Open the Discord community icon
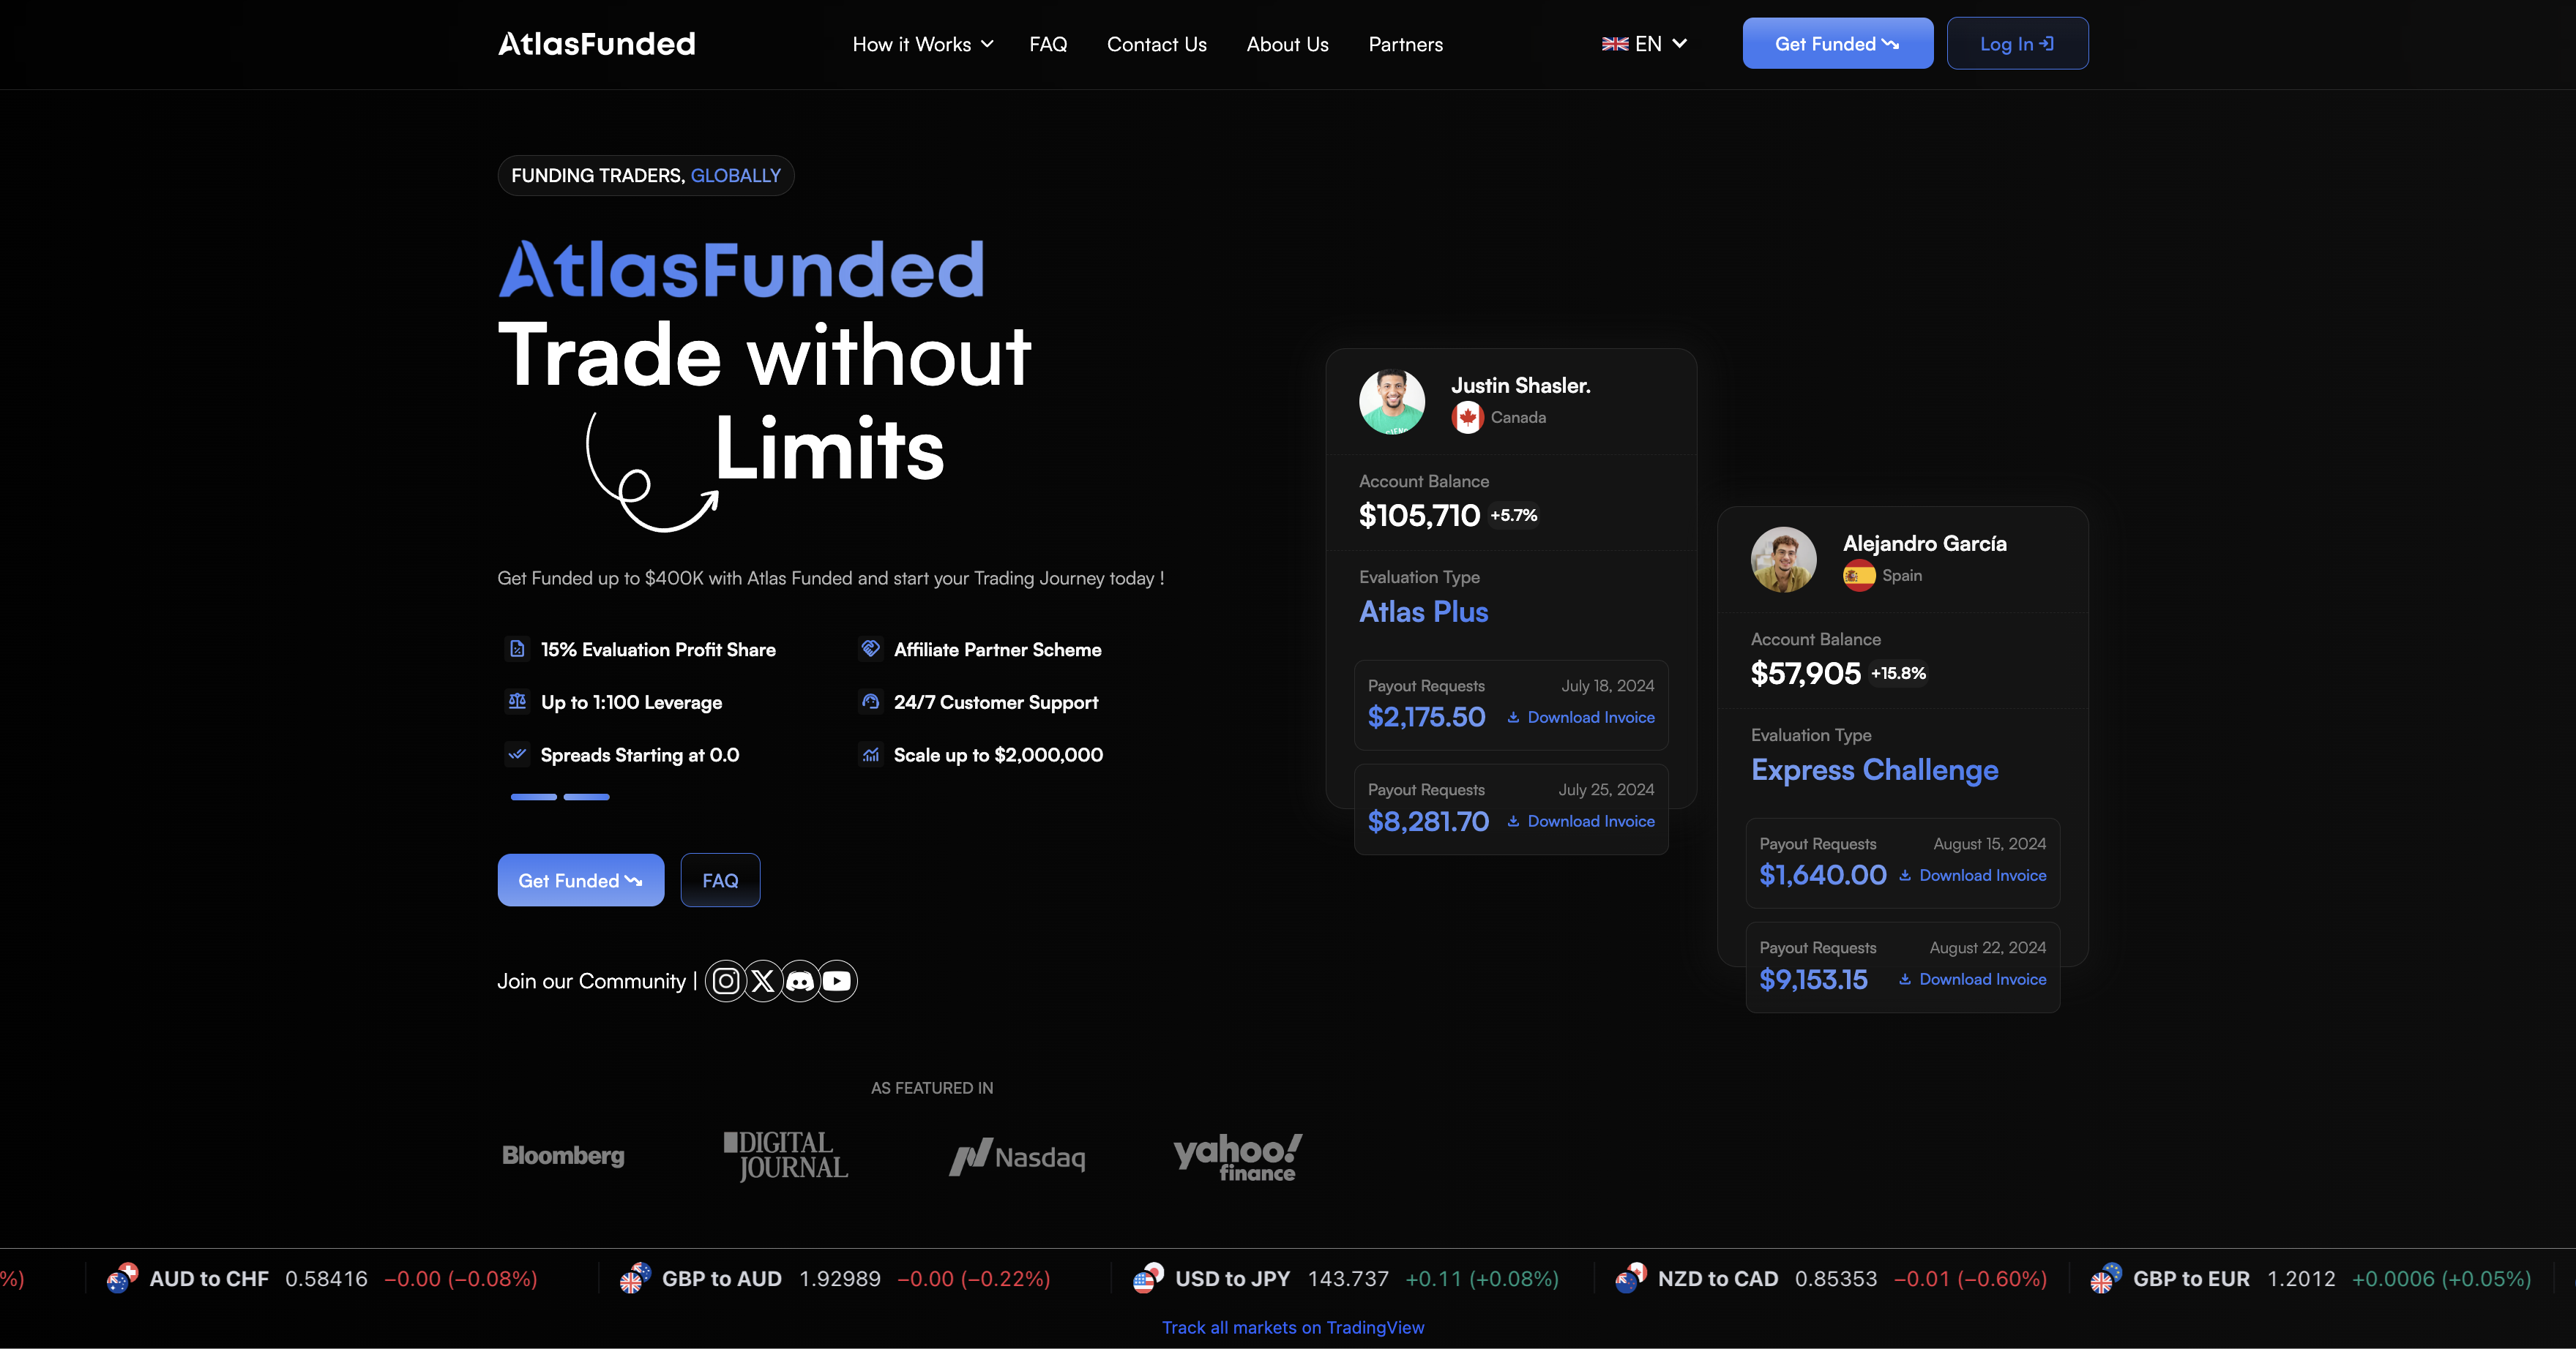 800,981
